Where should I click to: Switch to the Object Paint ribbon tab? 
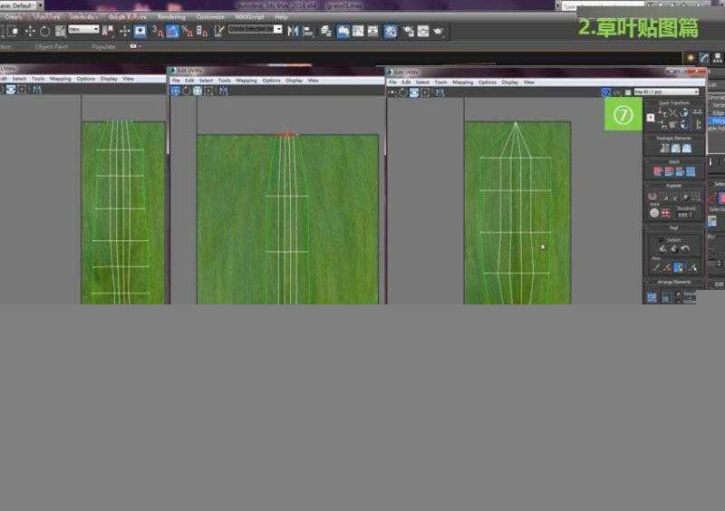coord(51,47)
